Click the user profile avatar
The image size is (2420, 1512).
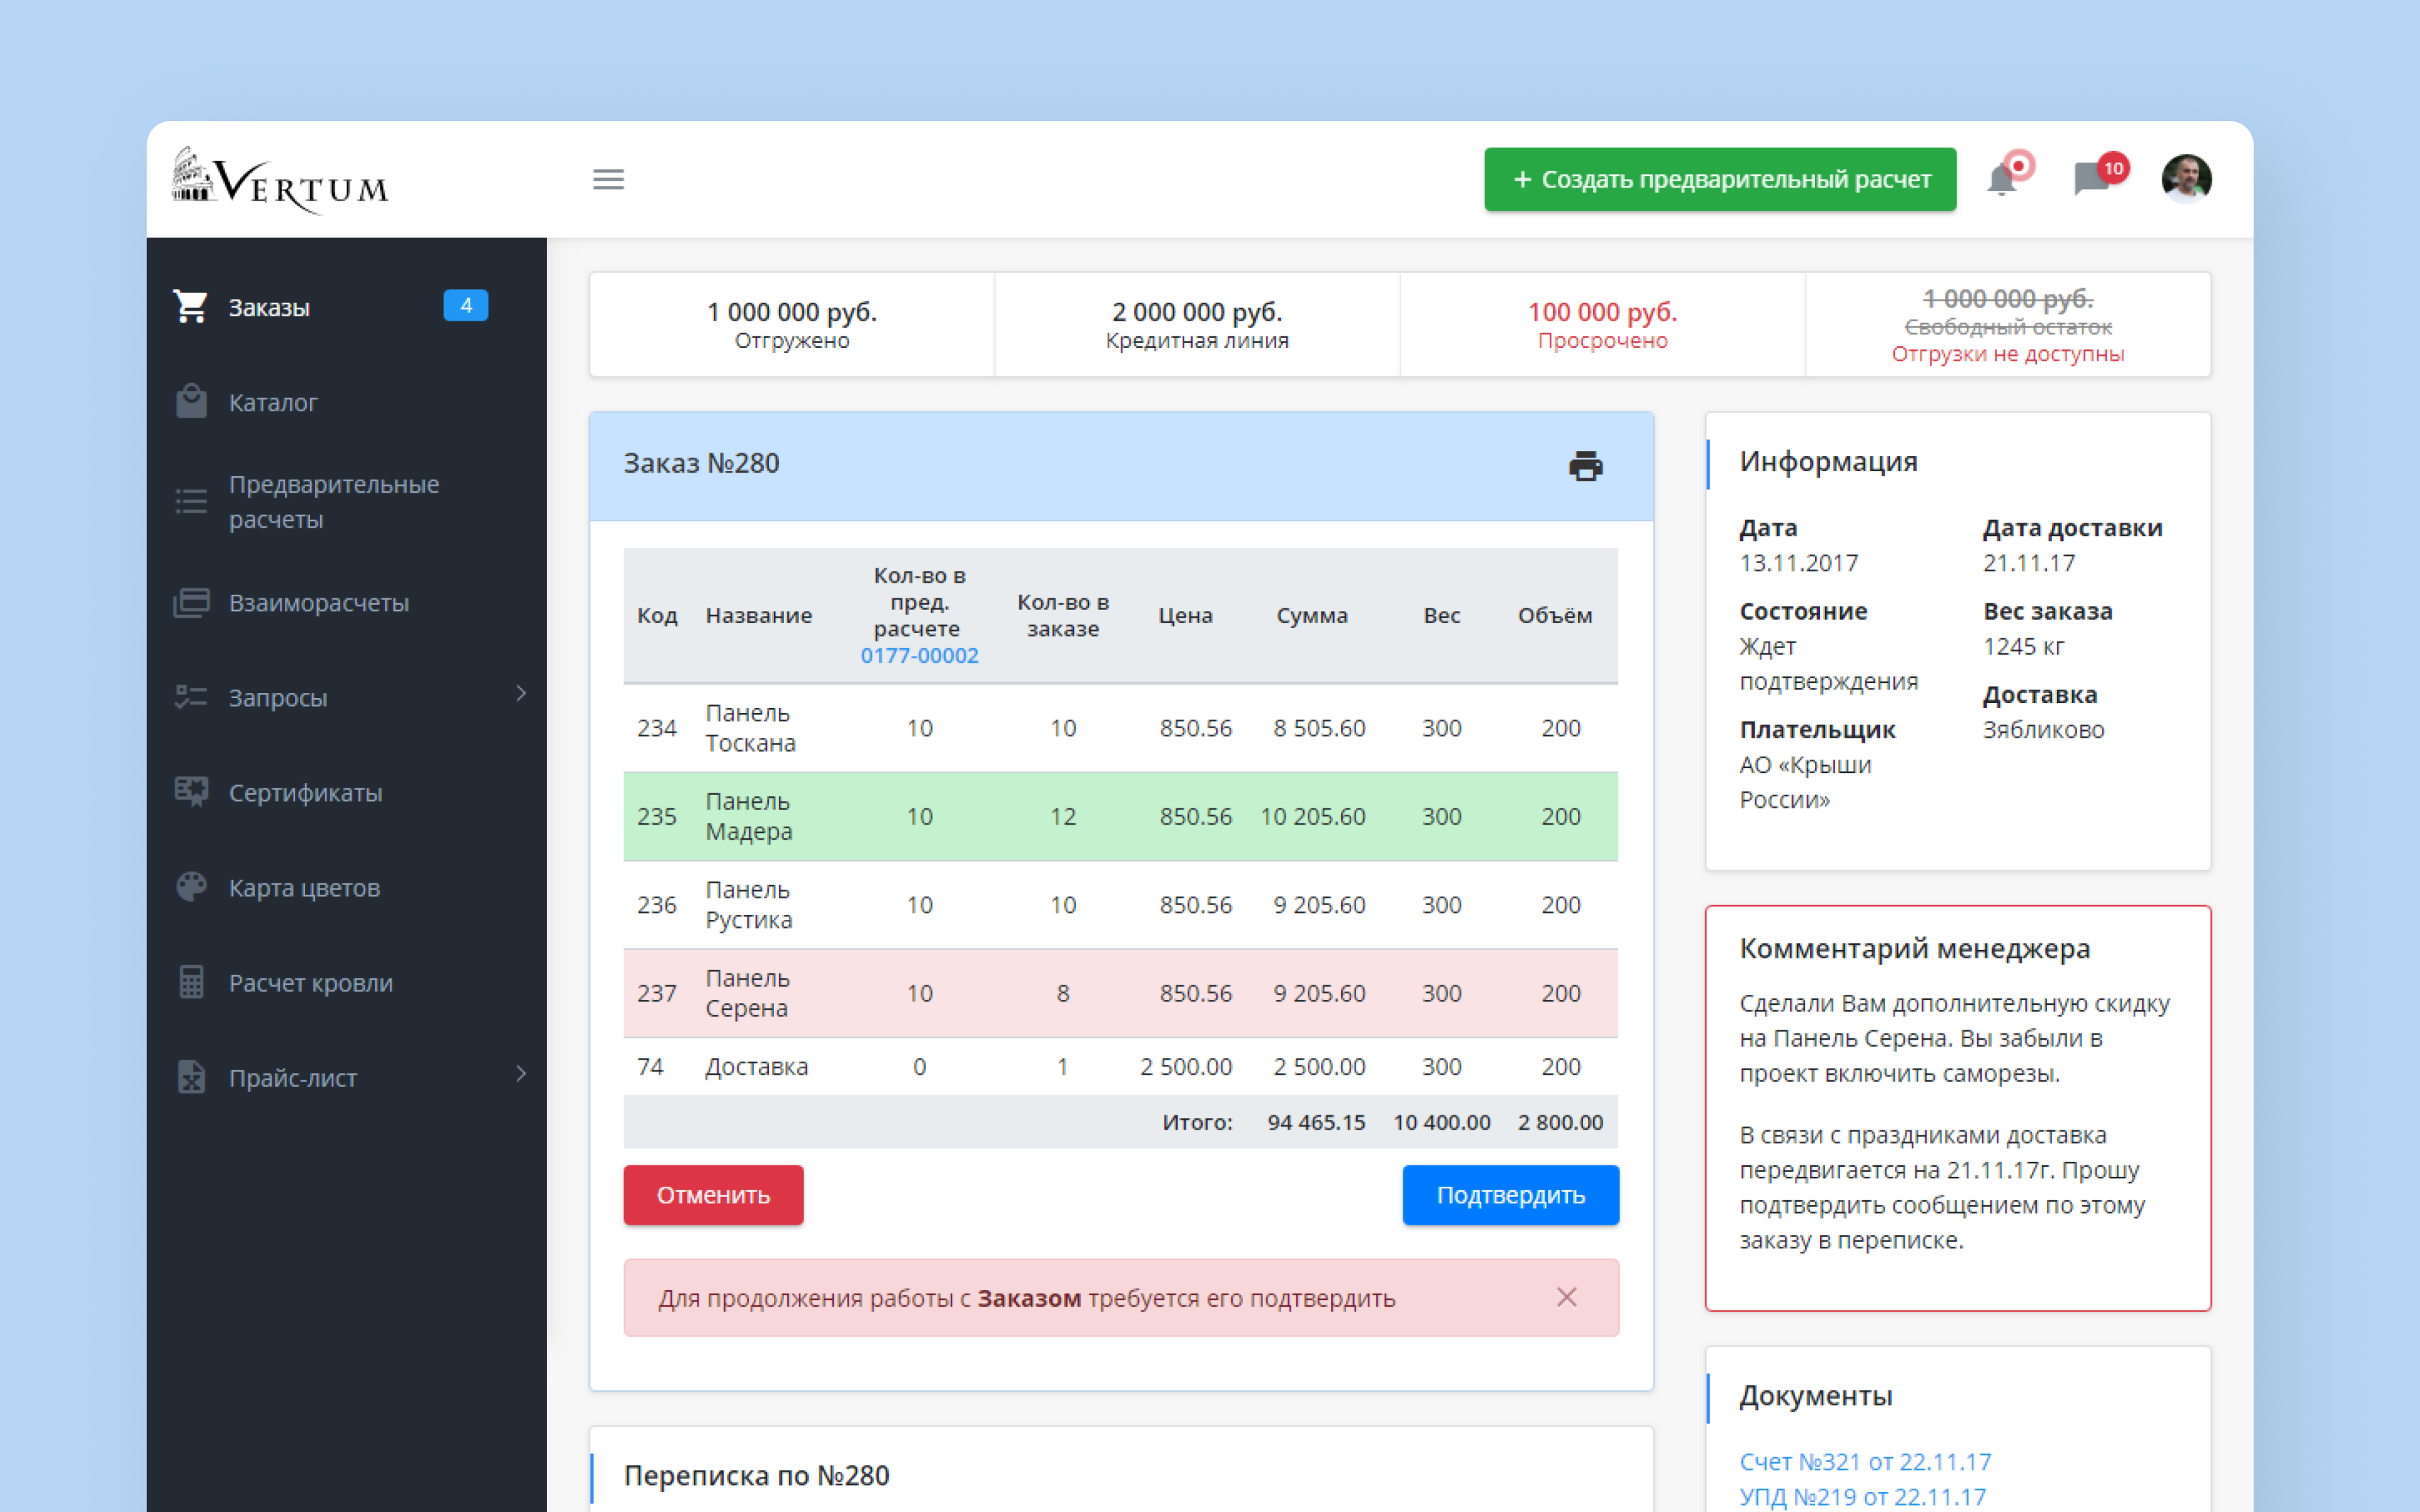pyautogui.click(x=2186, y=179)
